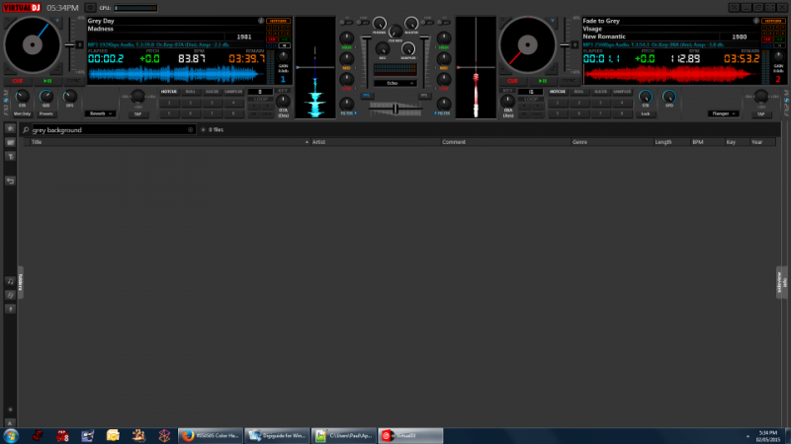Trigger hotcue pad 1 on deck 1
This screenshot has width=791, height=444.
(x=169, y=103)
